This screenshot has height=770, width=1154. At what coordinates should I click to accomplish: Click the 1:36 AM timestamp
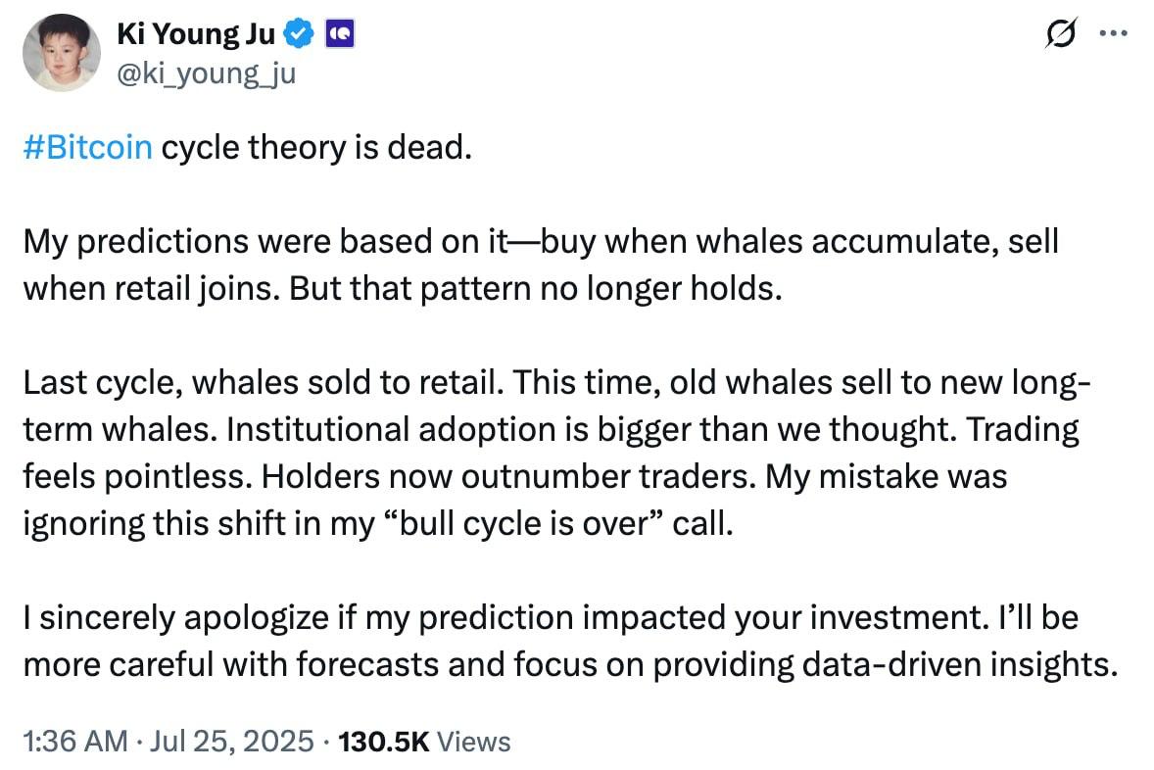pyautogui.click(x=75, y=742)
